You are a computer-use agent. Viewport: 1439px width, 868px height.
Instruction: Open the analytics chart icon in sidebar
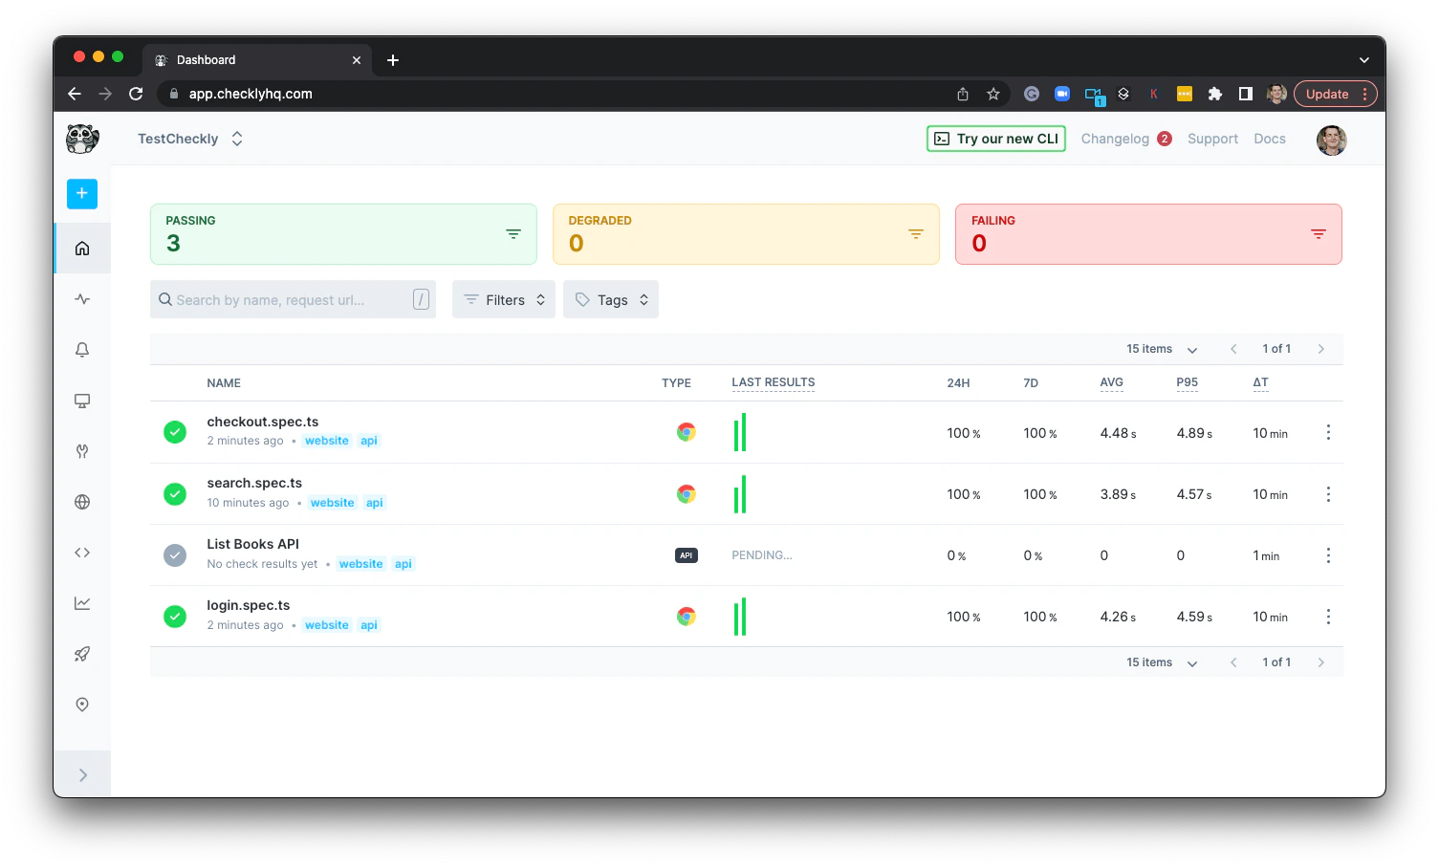click(x=81, y=602)
